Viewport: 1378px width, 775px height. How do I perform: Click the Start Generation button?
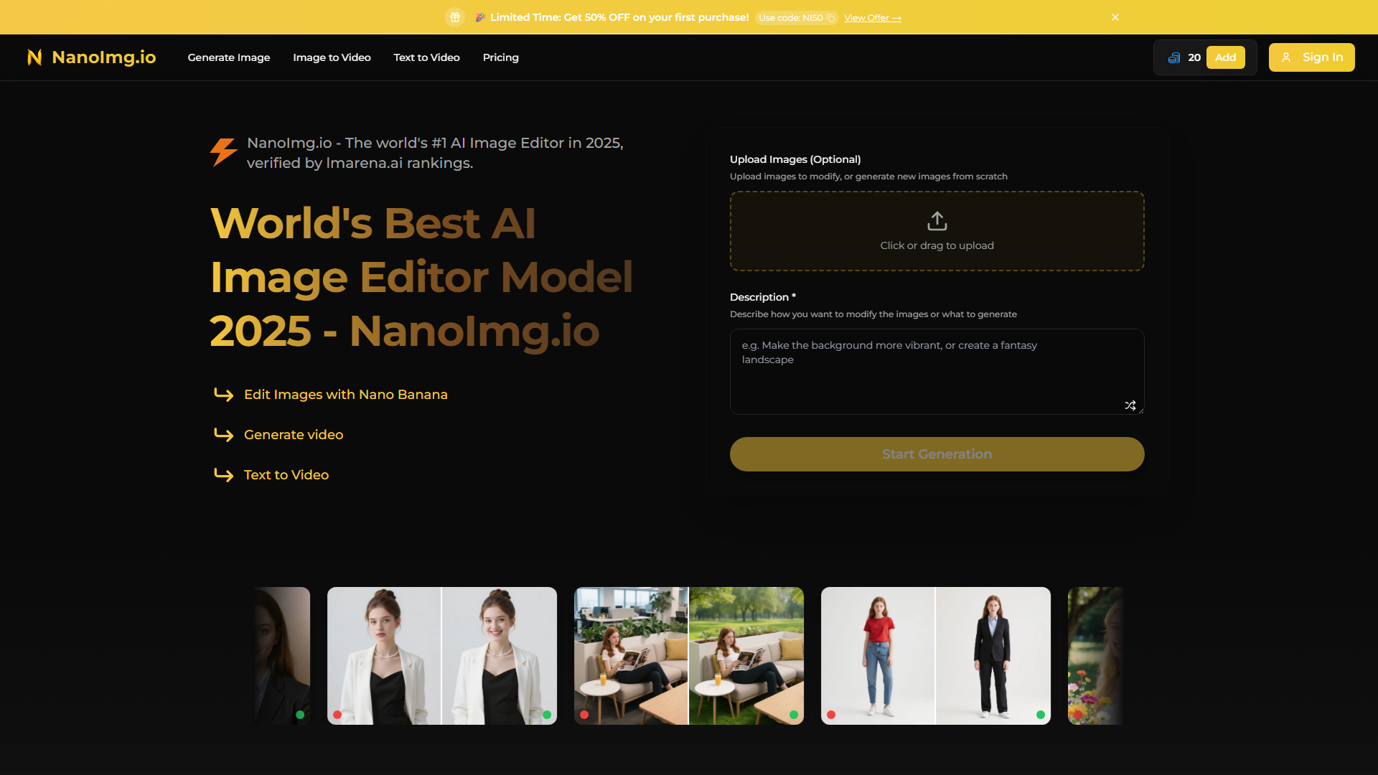click(x=937, y=454)
